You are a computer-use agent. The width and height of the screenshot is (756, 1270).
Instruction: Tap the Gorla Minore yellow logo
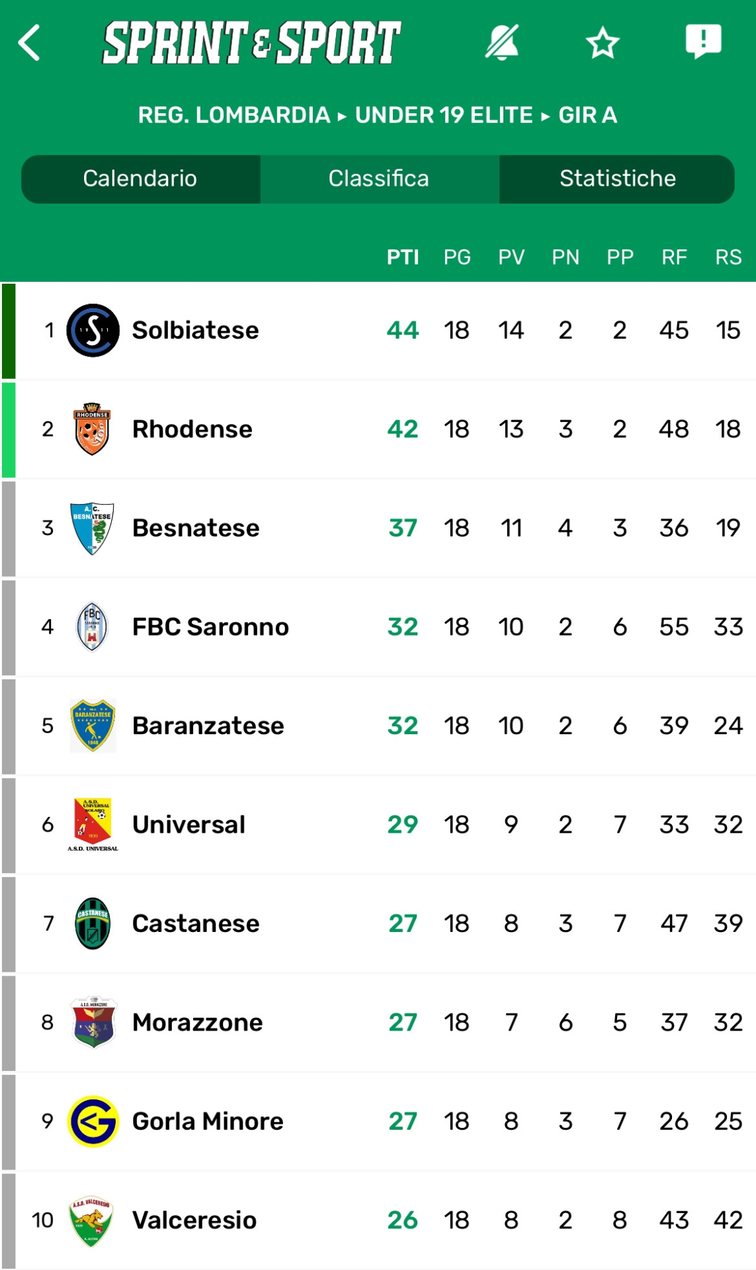coord(93,1121)
